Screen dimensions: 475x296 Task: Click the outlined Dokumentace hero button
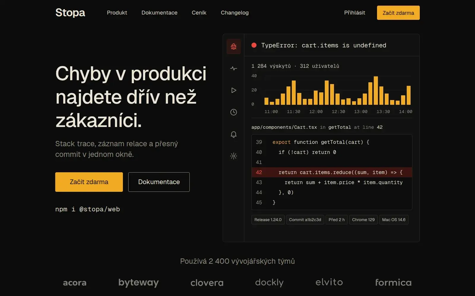pos(159,182)
